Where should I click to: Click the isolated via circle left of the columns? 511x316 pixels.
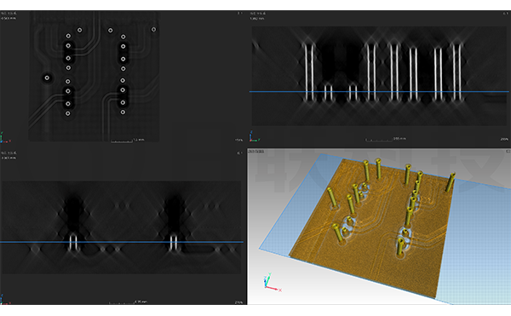(x=47, y=78)
